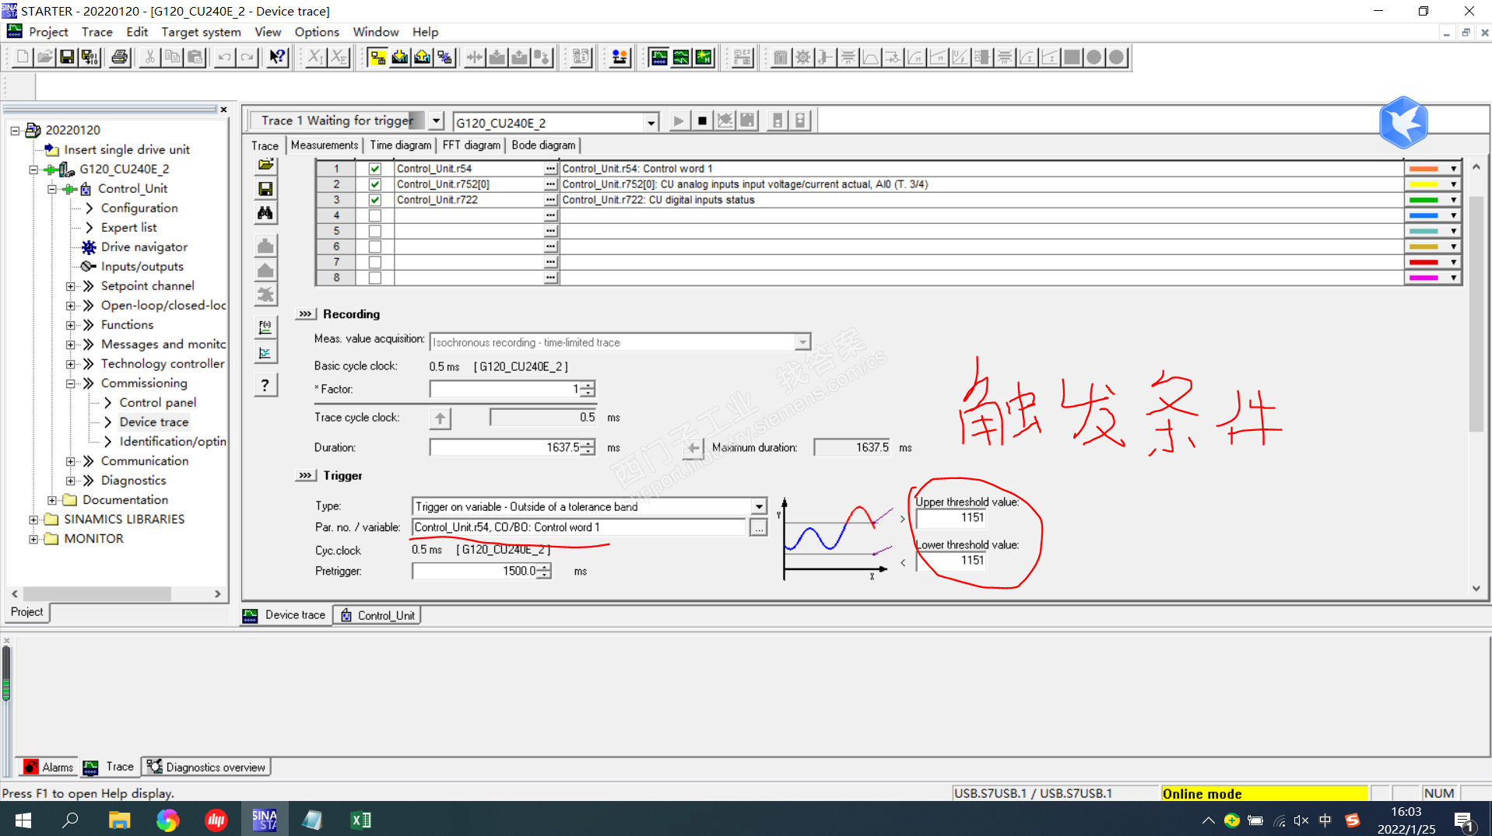
Task: Uncheck the Control_Unit.r752[0] signal checkbox
Action: click(x=375, y=184)
